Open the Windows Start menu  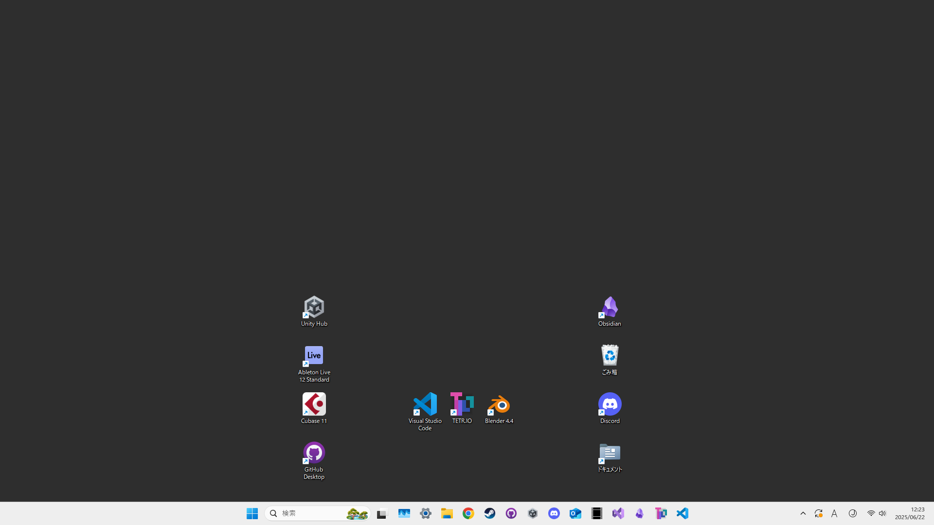(x=252, y=513)
